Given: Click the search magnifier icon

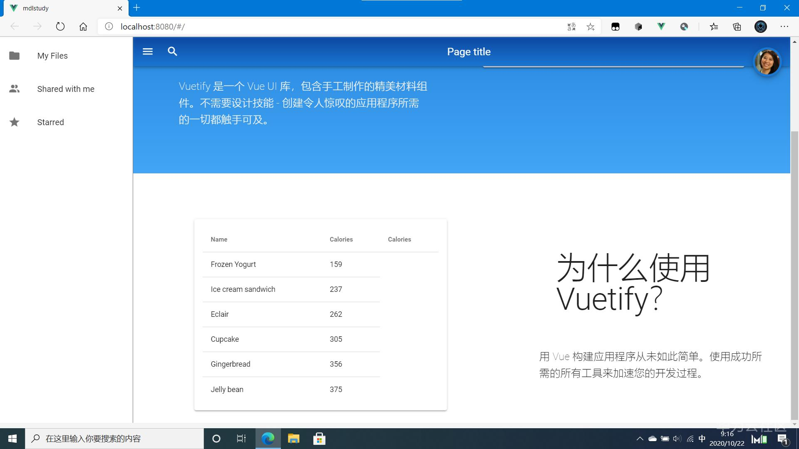Looking at the screenshot, I should point(172,52).
